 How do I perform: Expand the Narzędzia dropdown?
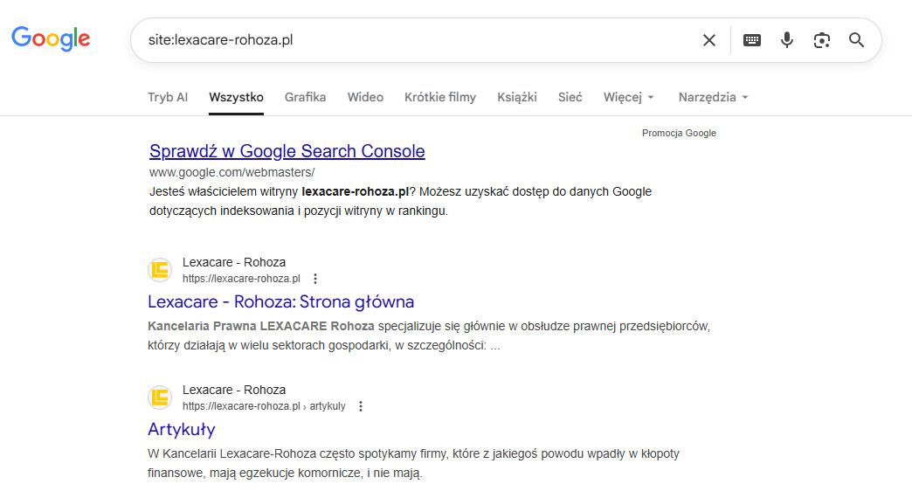coord(713,97)
